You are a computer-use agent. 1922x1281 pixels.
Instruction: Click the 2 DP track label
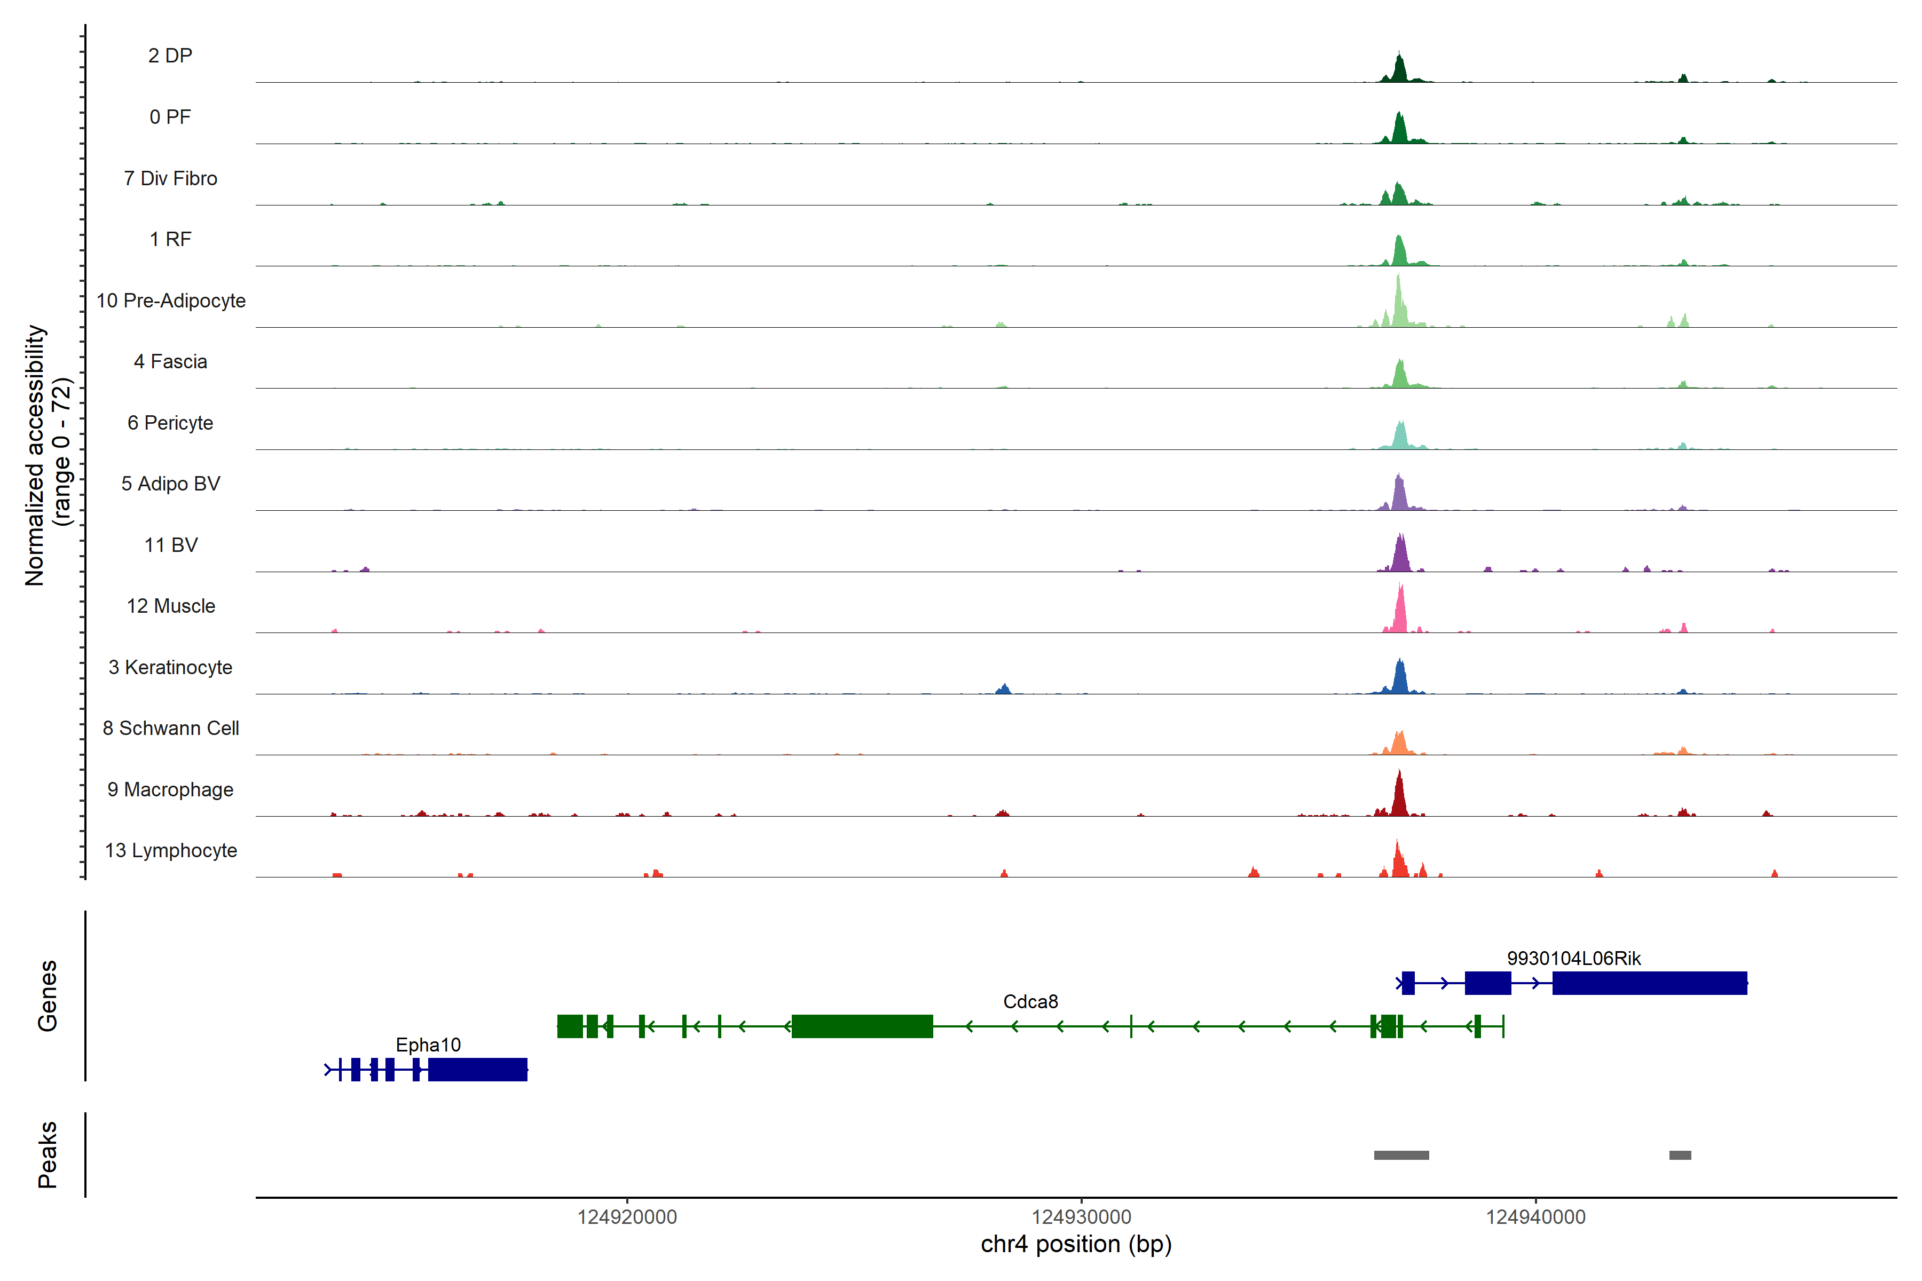(x=170, y=56)
